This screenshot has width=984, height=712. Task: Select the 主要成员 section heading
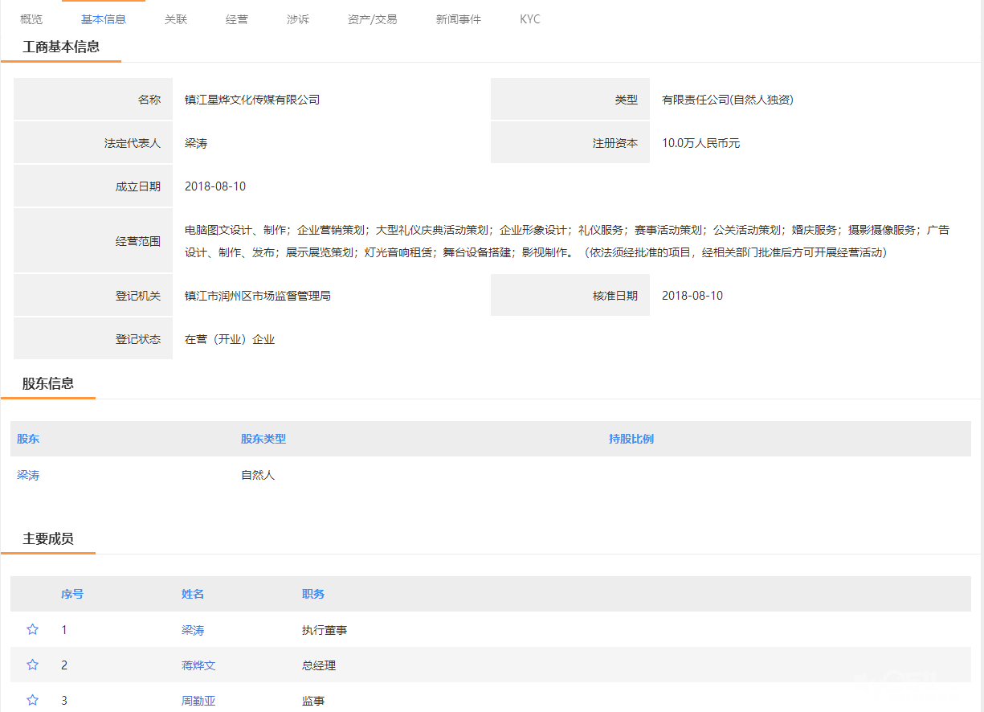48,538
